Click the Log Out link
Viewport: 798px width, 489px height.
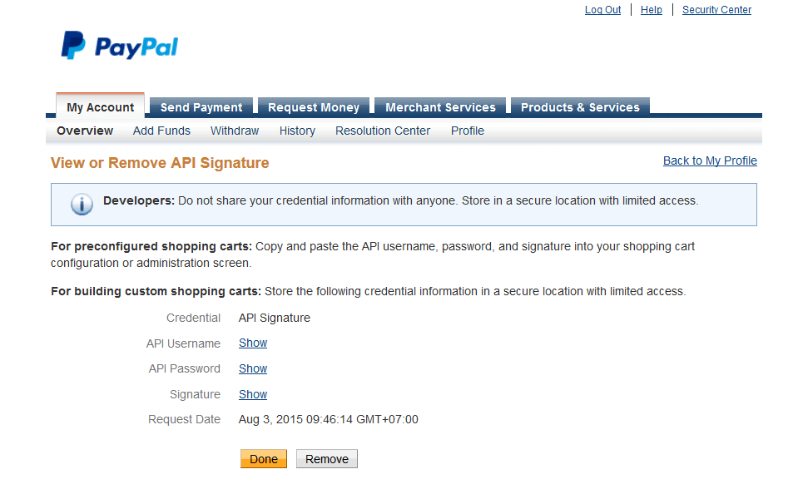pyautogui.click(x=603, y=10)
